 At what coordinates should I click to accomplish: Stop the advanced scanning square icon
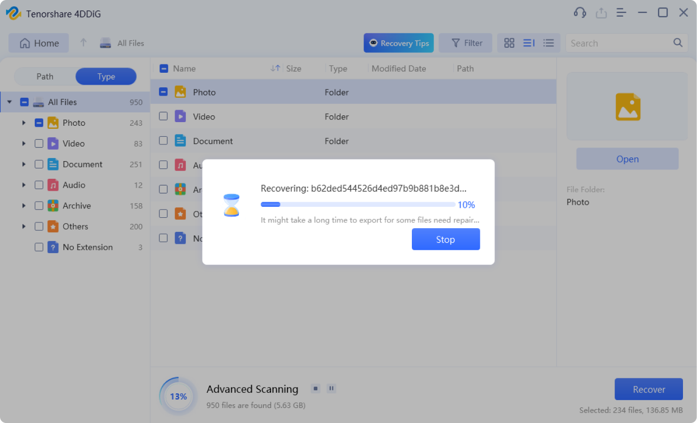[315, 388]
